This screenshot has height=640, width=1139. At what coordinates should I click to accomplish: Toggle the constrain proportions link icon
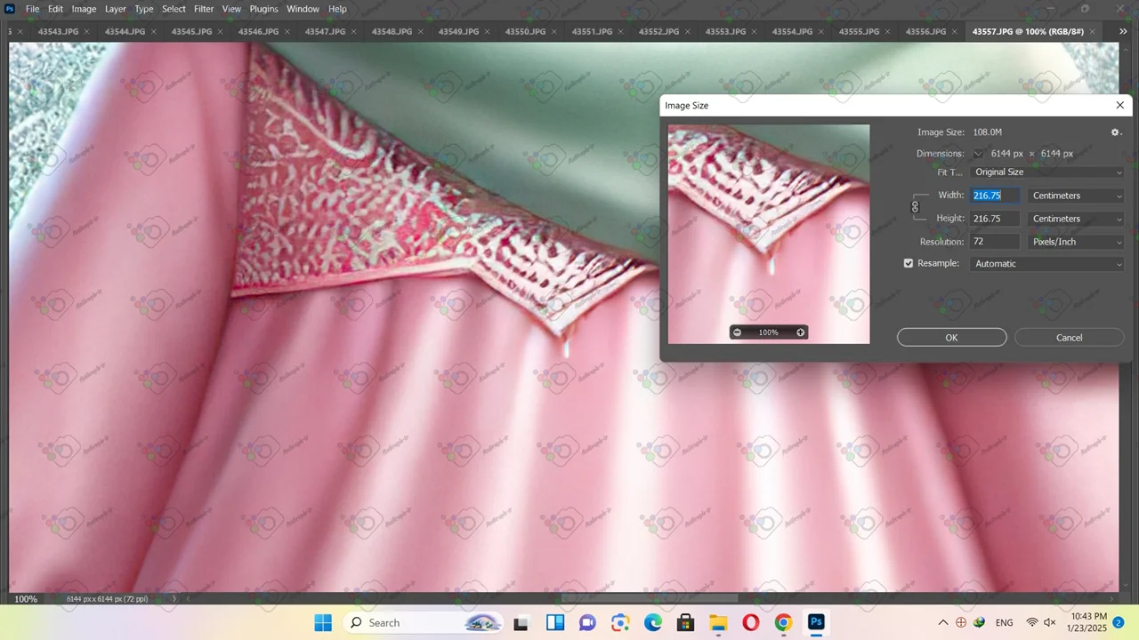tap(915, 207)
